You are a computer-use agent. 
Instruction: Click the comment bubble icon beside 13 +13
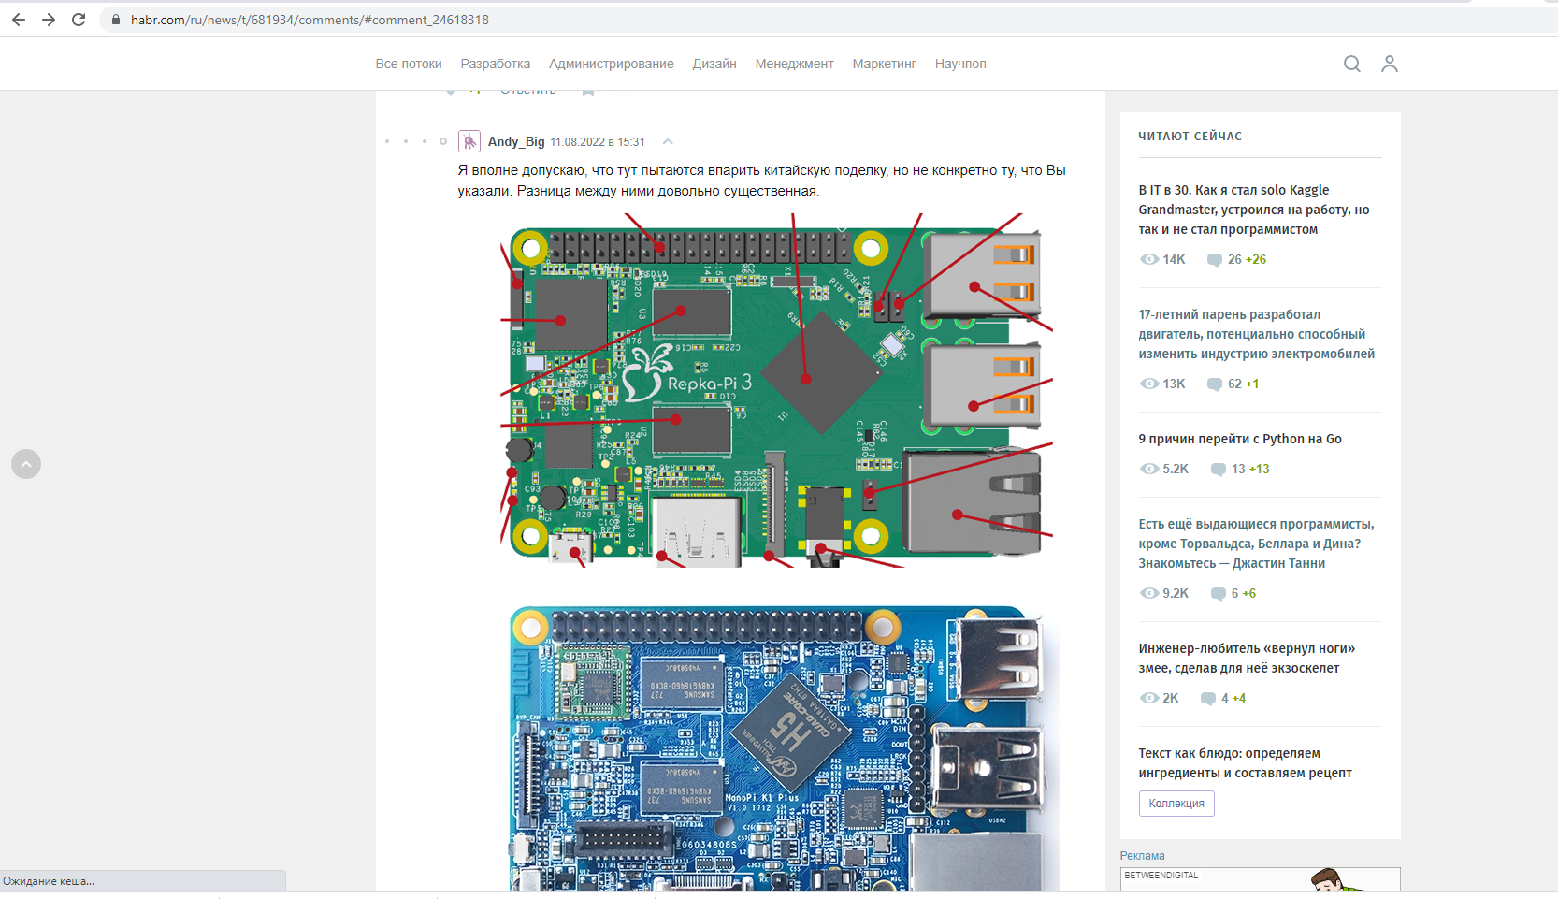tap(1218, 470)
